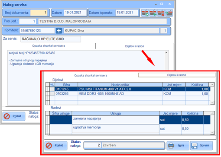
Task: Open Opaska stranke/ servisera tab in upper window
Action: (x=49, y=46)
